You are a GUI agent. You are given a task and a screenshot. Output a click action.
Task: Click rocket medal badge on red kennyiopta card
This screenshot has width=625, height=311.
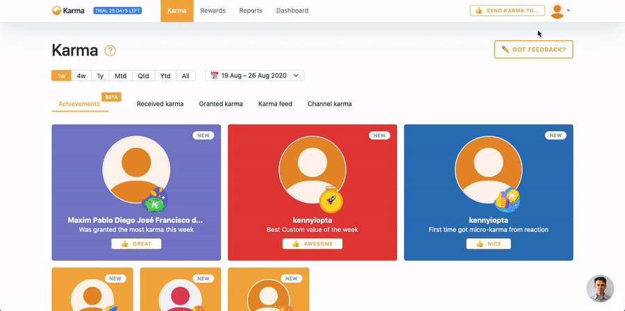click(331, 200)
